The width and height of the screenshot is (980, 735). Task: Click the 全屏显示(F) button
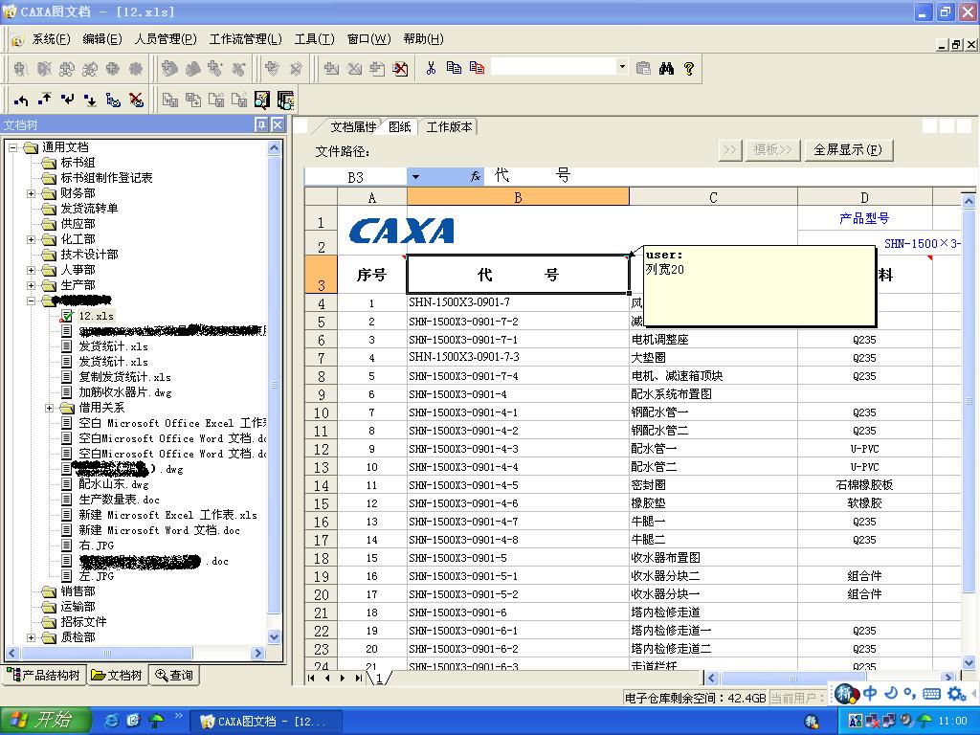pos(848,150)
